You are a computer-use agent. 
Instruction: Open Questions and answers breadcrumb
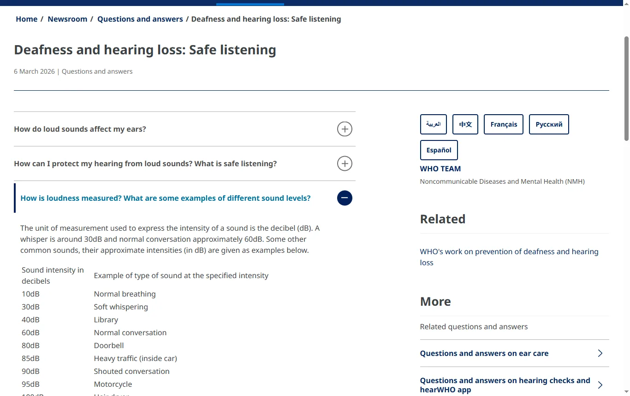point(140,19)
